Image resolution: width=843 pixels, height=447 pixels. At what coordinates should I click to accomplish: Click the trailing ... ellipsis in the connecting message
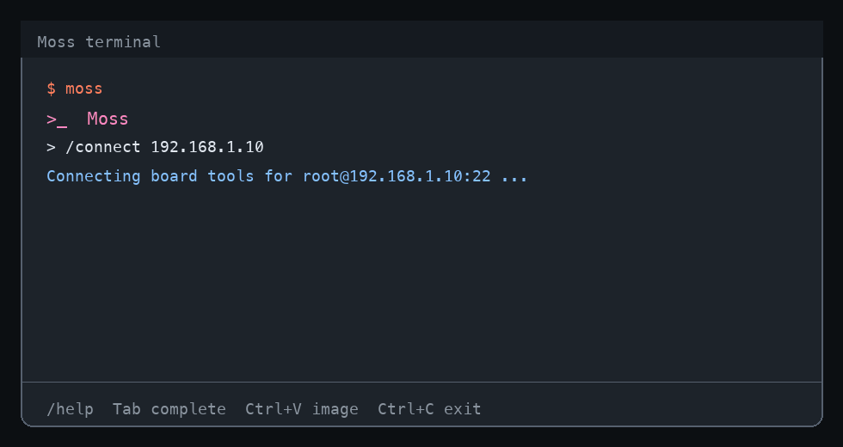(x=514, y=176)
